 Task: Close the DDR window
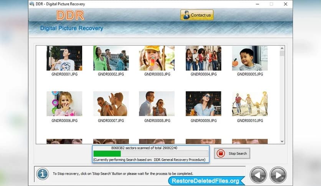(x=286, y=4)
